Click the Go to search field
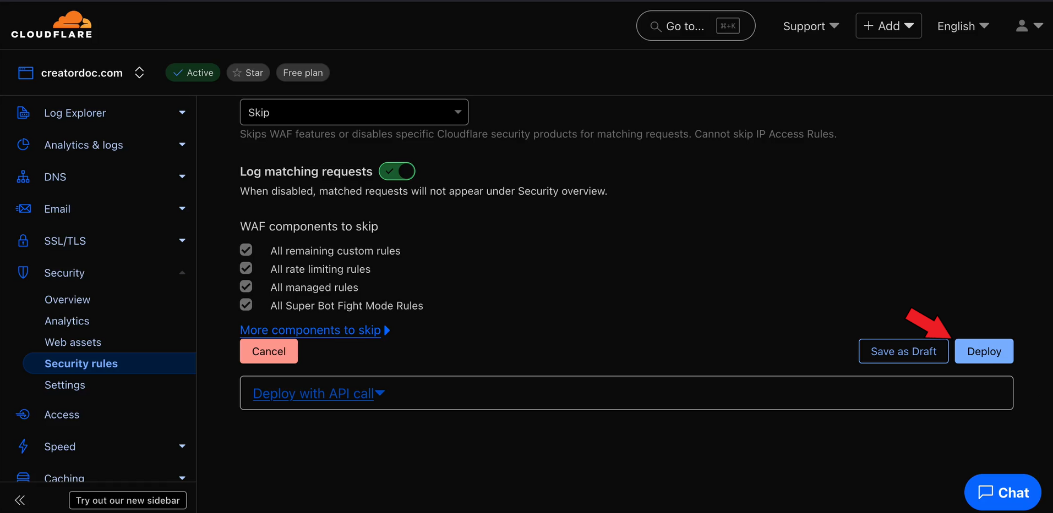 [x=695, y=26]
